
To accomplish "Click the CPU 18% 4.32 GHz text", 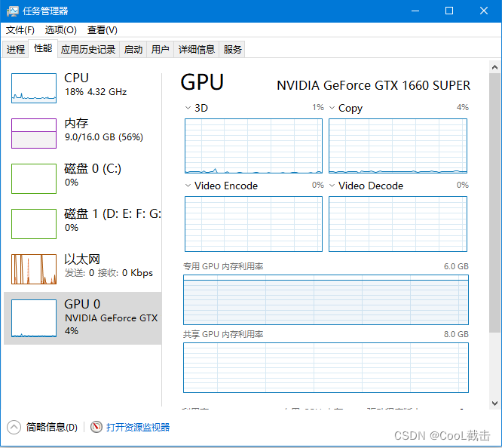I will pos(96,92).
